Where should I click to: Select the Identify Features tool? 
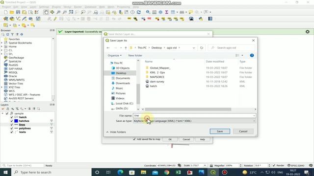tap(148, 12)
